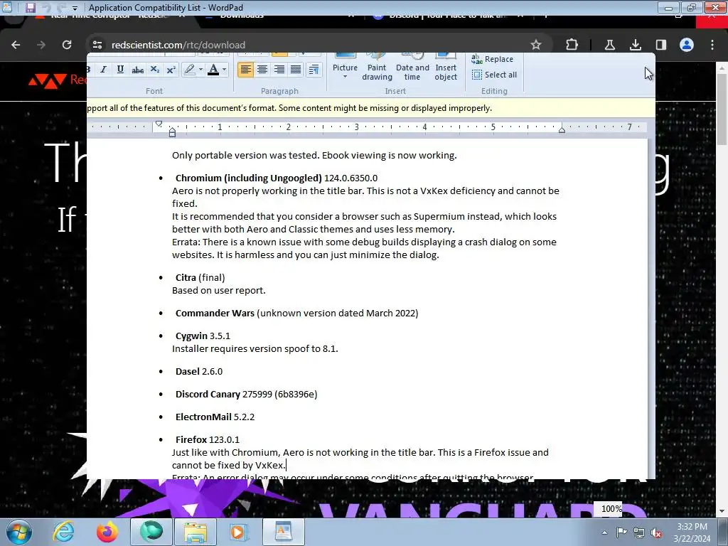Screen dimensions: 728x546
Task: Click the 'Cygwin' 3.5.1 entry
Action: [203, 336]
